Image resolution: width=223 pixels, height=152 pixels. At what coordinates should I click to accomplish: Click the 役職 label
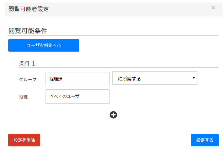coord(23,96)
